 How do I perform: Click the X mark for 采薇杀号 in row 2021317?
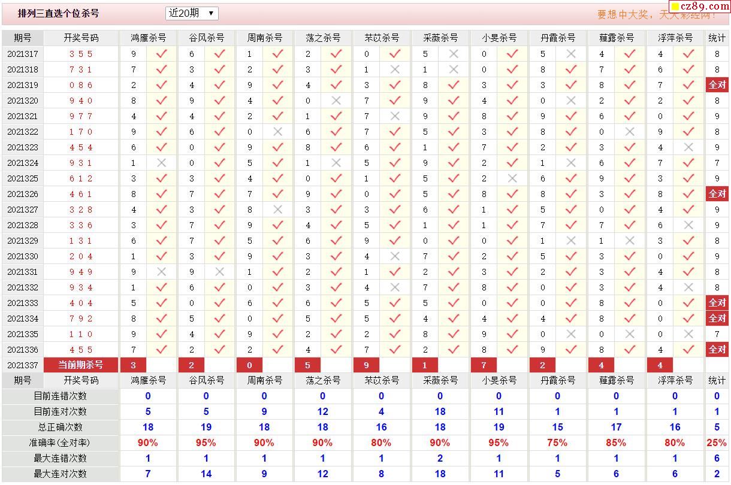[454, 54]
